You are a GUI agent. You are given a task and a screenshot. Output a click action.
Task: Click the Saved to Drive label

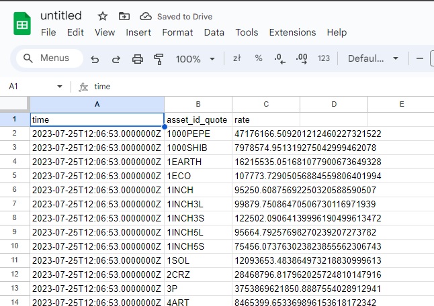coord(185,17)
